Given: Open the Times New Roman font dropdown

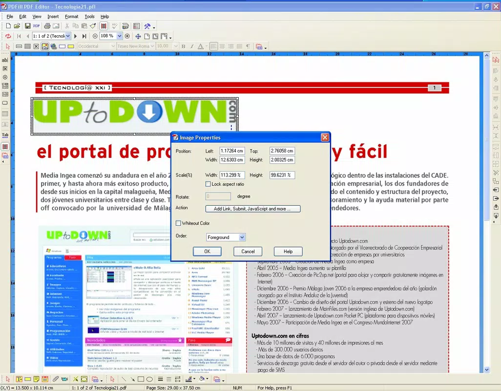Looking at the screenshot, I should [152, 46].
